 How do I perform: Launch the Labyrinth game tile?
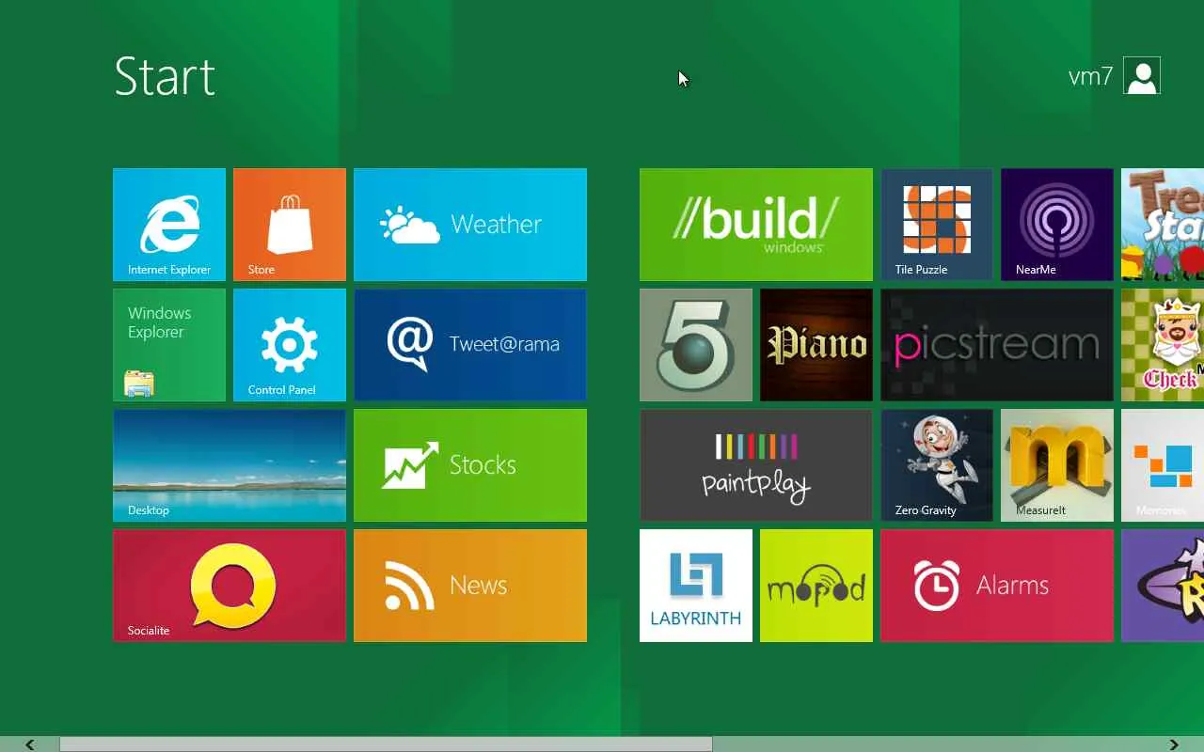696,586
